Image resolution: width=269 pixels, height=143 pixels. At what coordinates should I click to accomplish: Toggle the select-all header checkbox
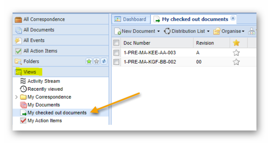tap(116, 43)
